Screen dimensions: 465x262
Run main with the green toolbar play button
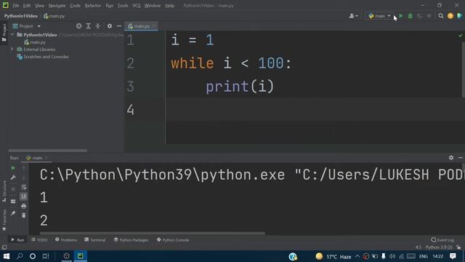(401, 16)
